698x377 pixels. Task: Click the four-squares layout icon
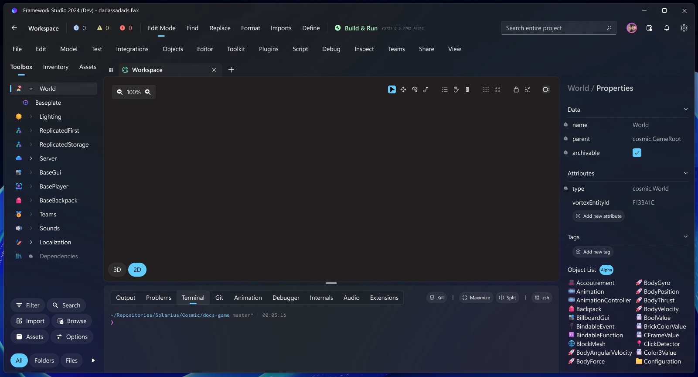pos(497,89)
